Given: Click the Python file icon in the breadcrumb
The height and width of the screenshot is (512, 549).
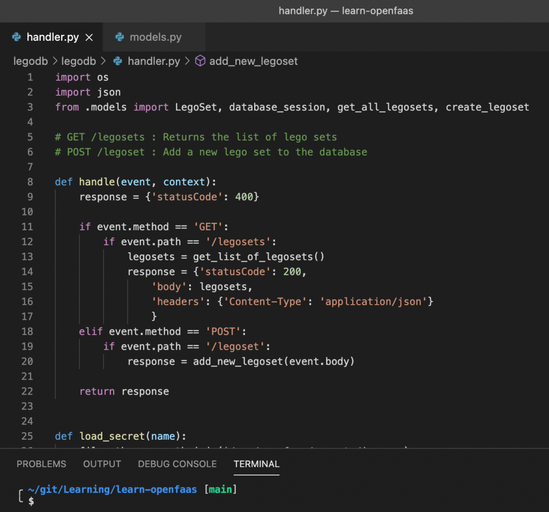Looking at the screenshot, I should pos(118,61).
